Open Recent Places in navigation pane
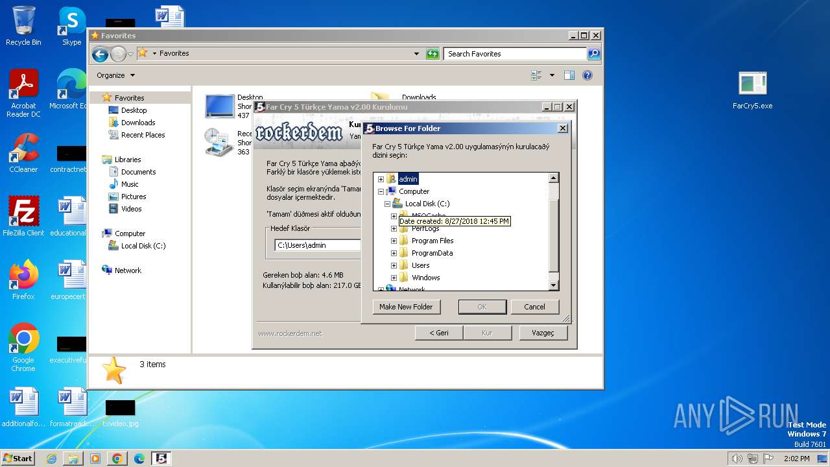Image resolution: width=830 pixels, height=467 pixels. 143,135
